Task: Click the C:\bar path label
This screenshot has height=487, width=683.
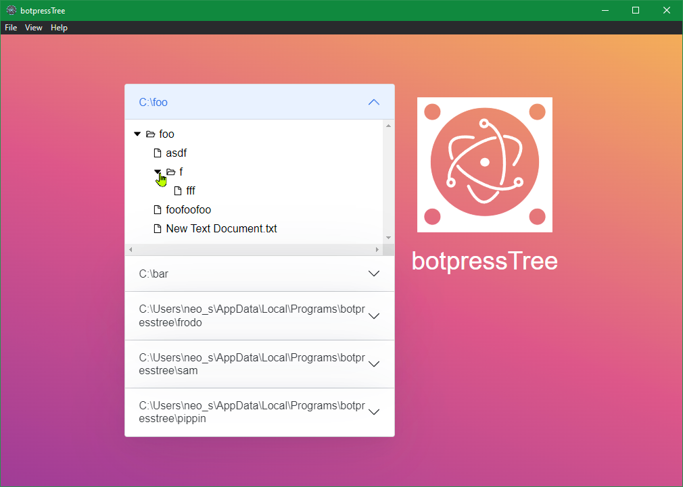Action: point(154,274)
